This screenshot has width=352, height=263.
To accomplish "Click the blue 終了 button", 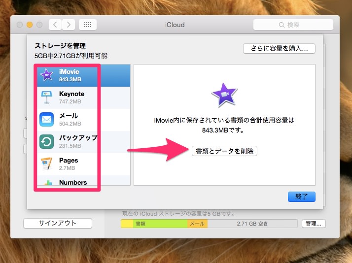I will pyautogui.click(x=302, y=197).
